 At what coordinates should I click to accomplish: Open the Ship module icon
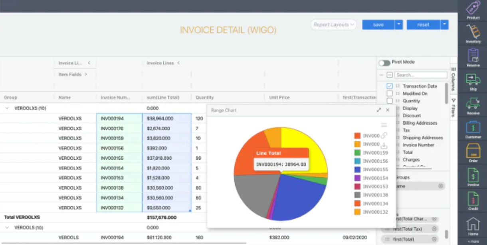point(473,82)
